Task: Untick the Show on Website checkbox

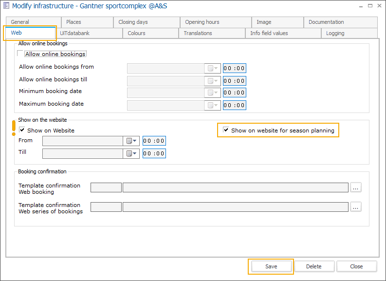Action: tap(22, 130)
